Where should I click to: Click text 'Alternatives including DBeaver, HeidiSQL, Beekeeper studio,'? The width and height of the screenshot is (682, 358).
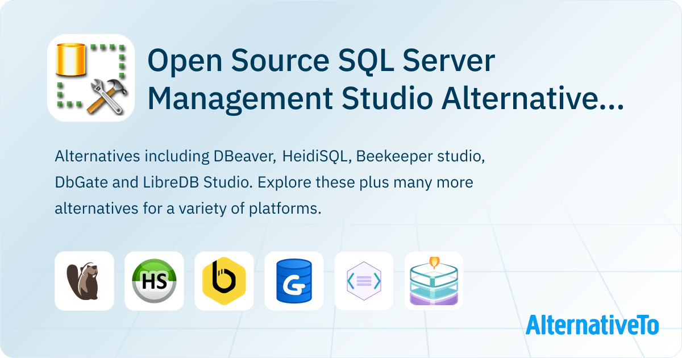click(x=270, y=156)
